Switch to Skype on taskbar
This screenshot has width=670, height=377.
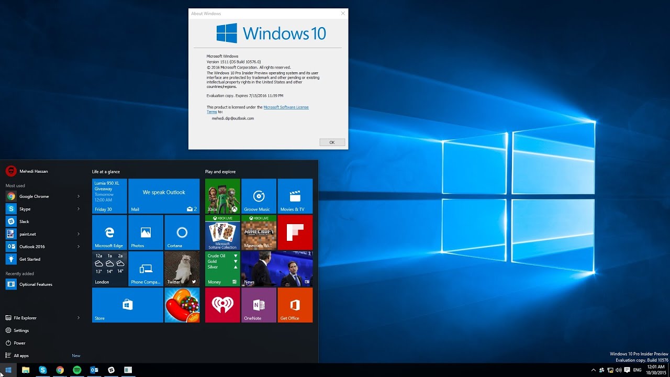point(43,370)
